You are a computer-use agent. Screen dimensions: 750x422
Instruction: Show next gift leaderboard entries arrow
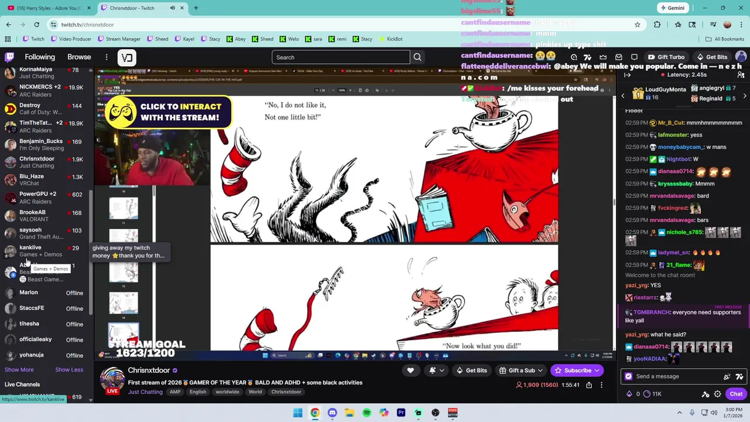click(745, 96)
